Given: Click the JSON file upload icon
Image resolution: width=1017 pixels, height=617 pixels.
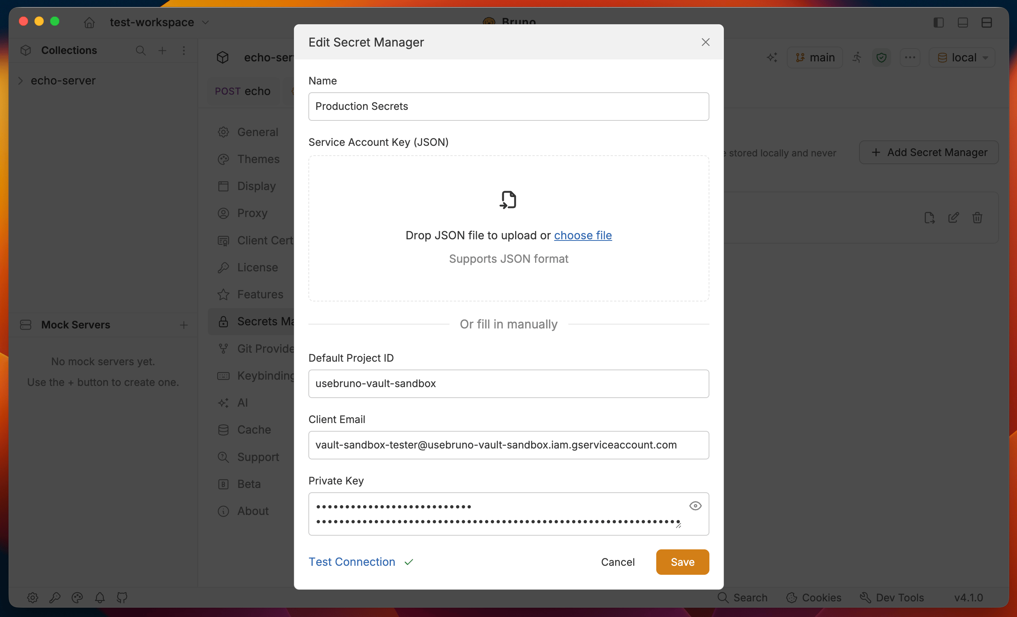Looking at the screenshot, I should tap(508, 200).
